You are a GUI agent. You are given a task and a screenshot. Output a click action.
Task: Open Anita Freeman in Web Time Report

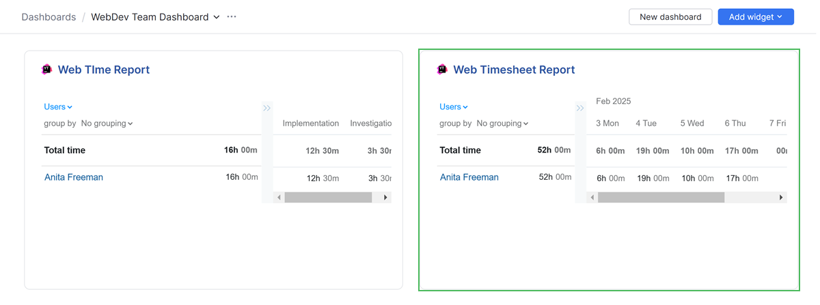tap(74, 177)
